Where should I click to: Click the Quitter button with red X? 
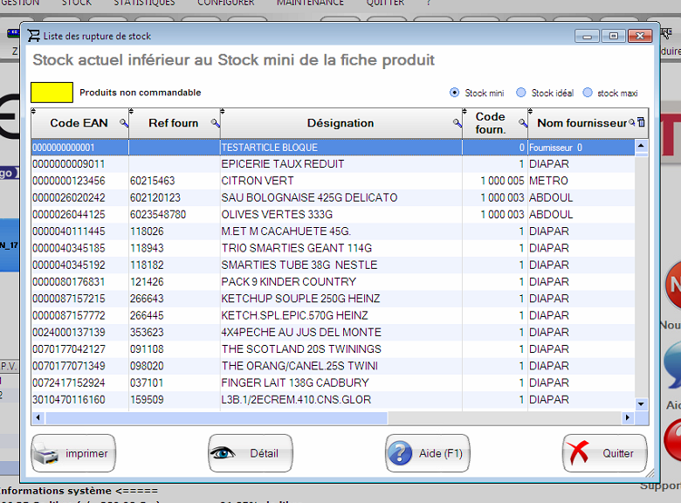[x=605, y=453]
